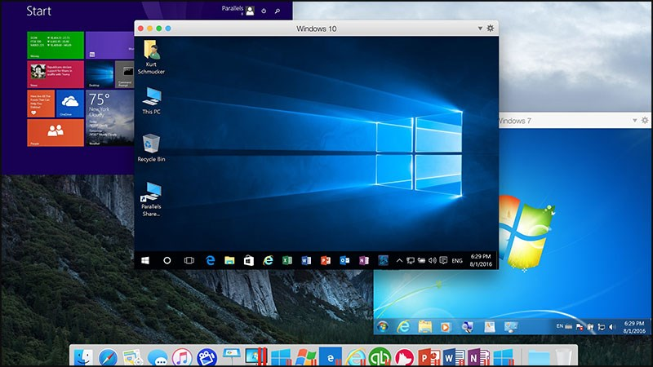Open OneNote from Windows 10 taskbar
This screenshot has height=367, width=653.
coord(363,260)
